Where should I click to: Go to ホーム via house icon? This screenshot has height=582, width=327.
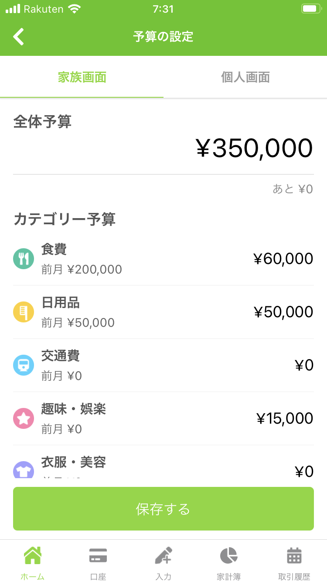coord(33,556)
